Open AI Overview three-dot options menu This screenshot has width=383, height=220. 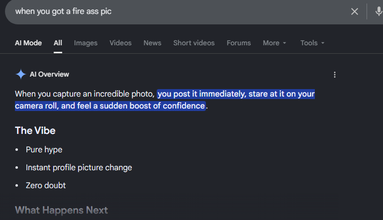tap(335, 75)
